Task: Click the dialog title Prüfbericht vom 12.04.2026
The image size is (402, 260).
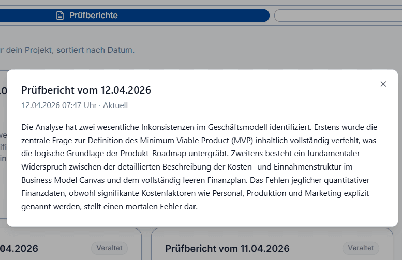Action: click(86, 90)
